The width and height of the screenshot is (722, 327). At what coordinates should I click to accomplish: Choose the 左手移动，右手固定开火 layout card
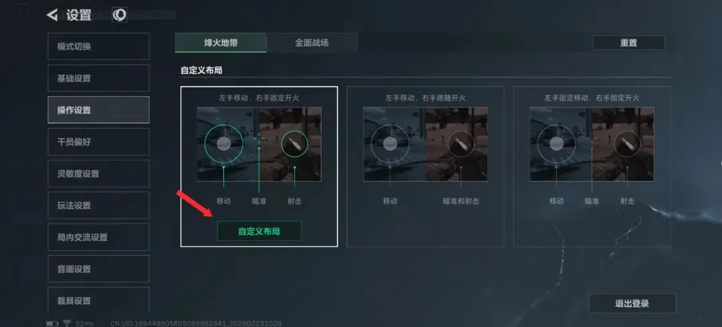click(259, 166)
